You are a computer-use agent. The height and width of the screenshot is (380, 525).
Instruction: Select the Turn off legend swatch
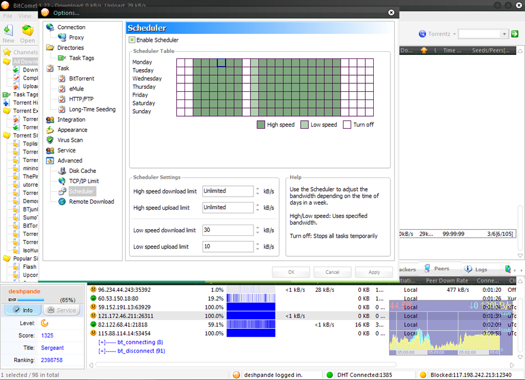coord(347,124)
